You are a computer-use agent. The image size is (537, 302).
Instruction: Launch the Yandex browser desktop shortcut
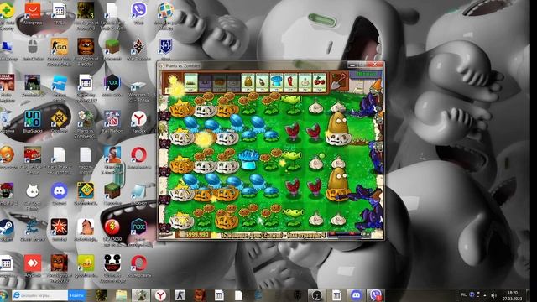point(138,122)
